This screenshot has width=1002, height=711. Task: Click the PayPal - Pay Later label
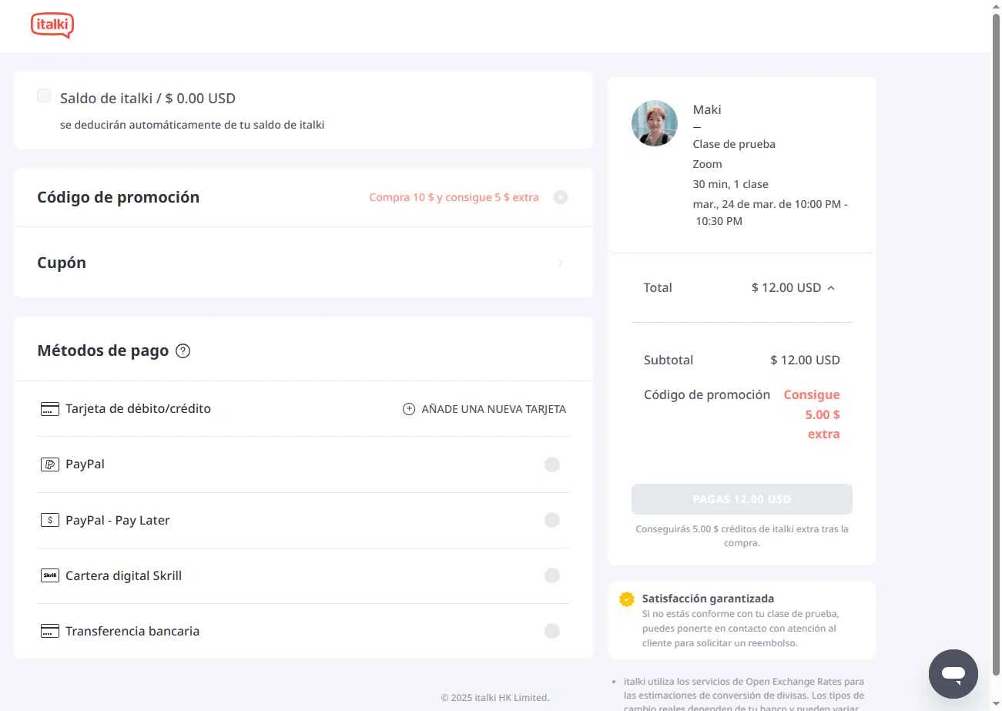click(118, 520)
